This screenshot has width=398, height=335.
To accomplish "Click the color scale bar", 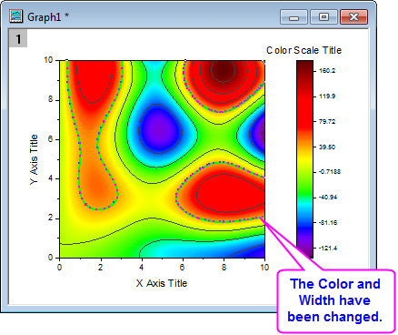I will [304, 159].
